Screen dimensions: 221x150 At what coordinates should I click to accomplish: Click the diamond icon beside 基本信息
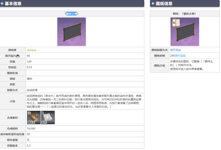(x=2, y=3)
